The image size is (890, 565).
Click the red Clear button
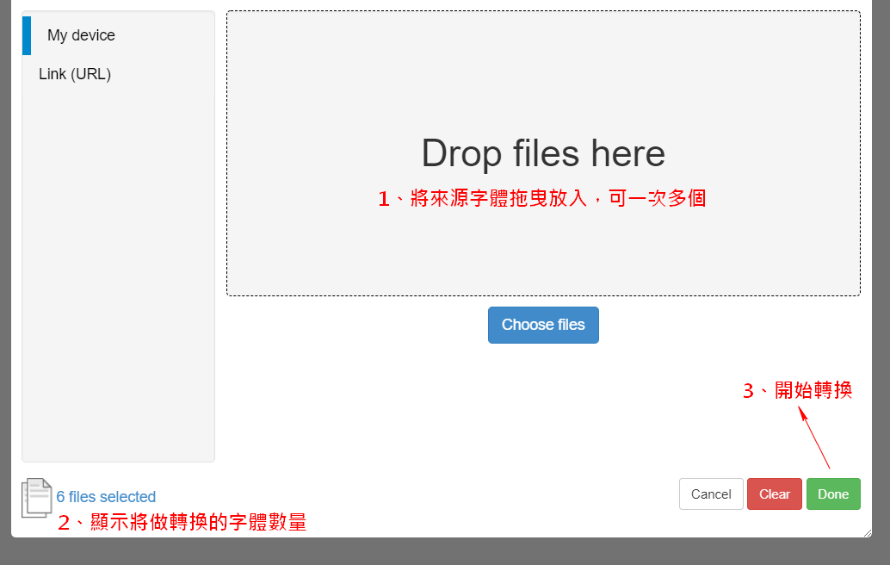(774, 494)
